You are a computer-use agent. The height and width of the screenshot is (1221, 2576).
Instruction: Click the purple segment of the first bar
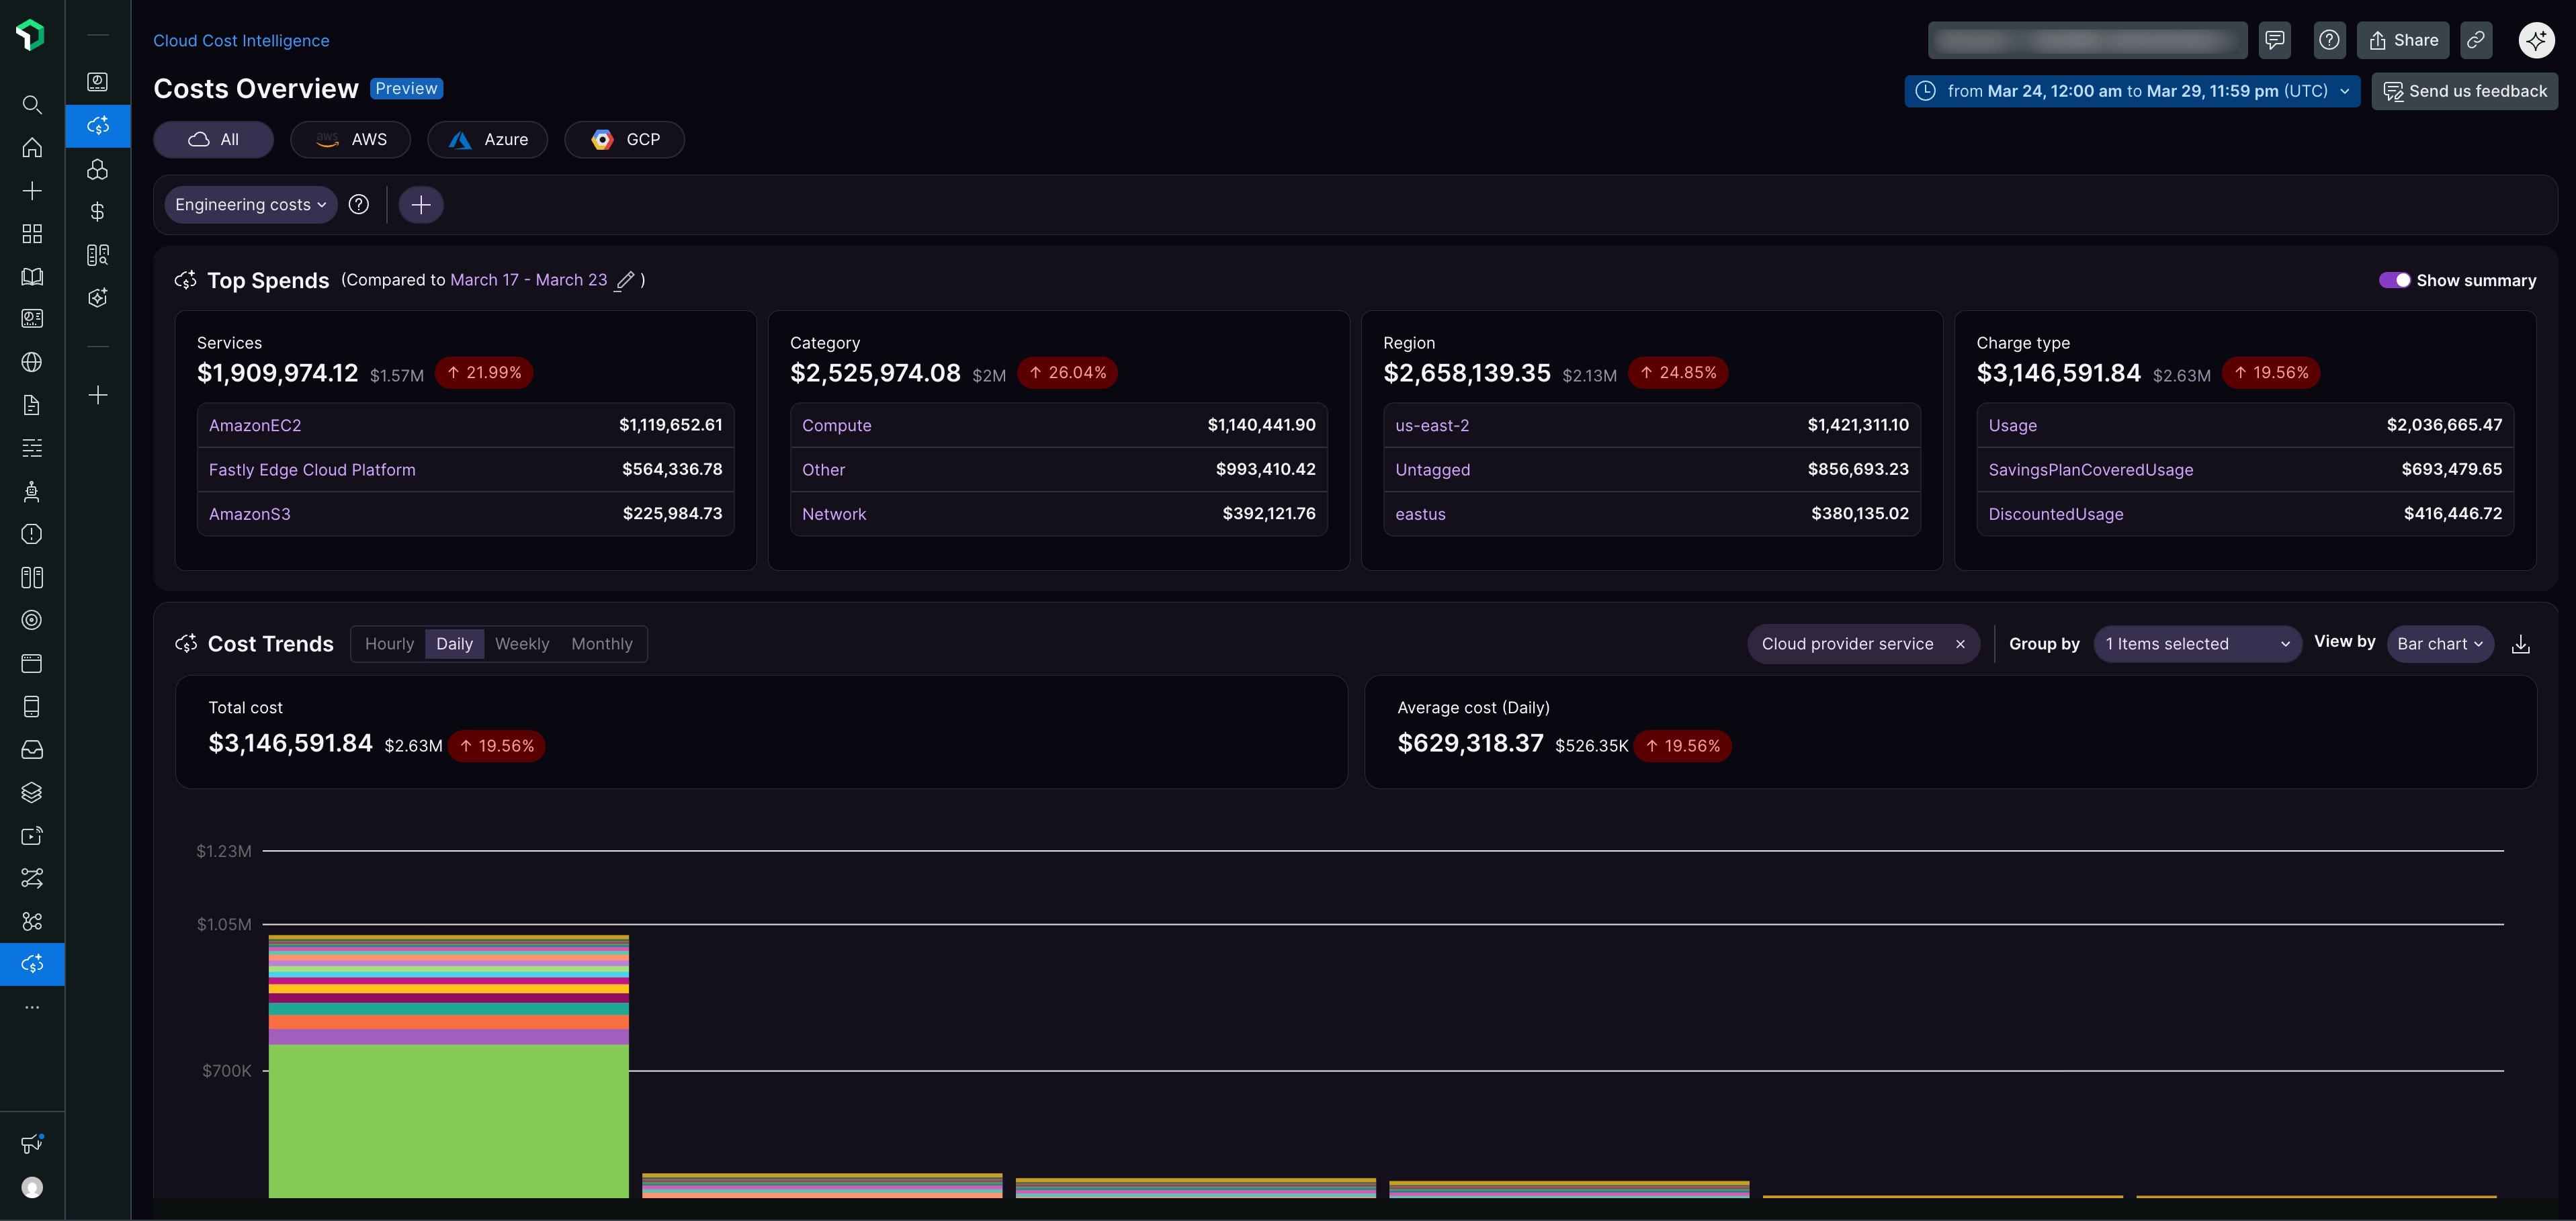click(448, 1037)
